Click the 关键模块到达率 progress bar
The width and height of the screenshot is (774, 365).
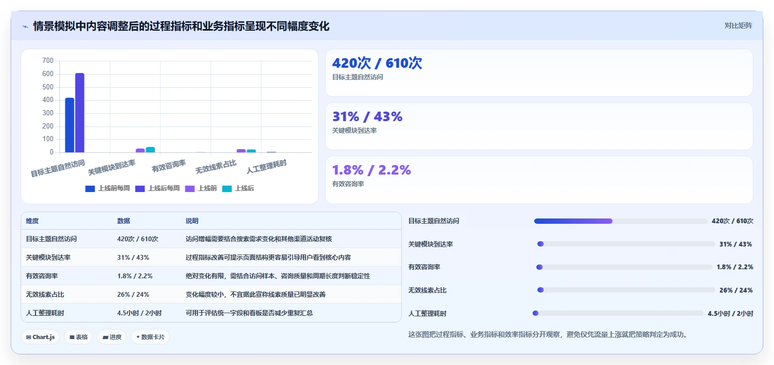[626, 244]
